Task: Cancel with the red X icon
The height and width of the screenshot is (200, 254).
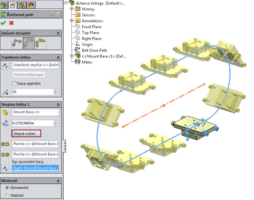Action: click(x=11, y=23)
